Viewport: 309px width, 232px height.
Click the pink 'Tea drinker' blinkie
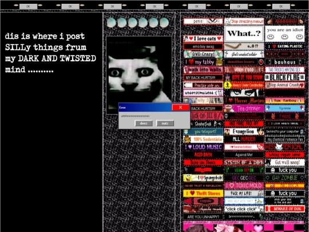pyautogui.click(x=244, y=108)
